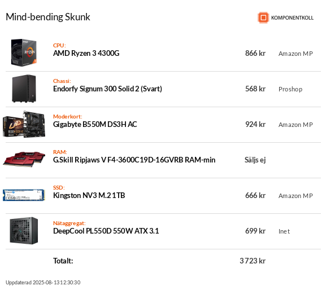326x290 pixels.
Task: View the Gigabyte B550M motherboard picture
Action: click(x=24, y=124)
